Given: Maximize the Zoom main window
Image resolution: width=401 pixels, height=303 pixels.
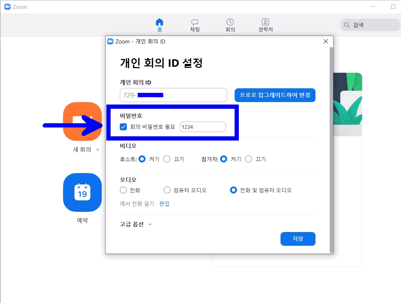Looking at the screenshot, I should point(393,7).
